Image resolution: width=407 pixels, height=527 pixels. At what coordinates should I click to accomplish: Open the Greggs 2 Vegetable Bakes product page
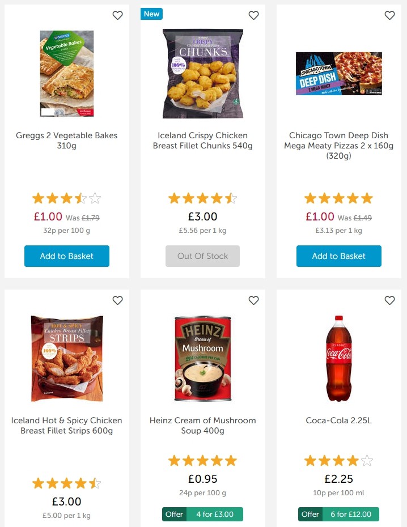click(x=66, y=141)
